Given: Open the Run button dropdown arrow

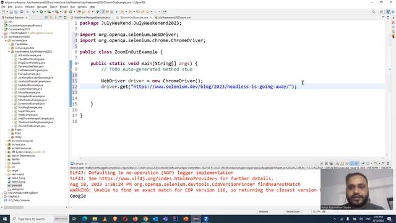Looking at the screenshot, I should [45, 12].
